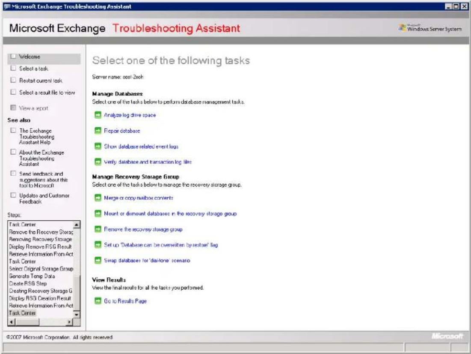
Task: Open Analyze log drive space task
Action: 130,115
